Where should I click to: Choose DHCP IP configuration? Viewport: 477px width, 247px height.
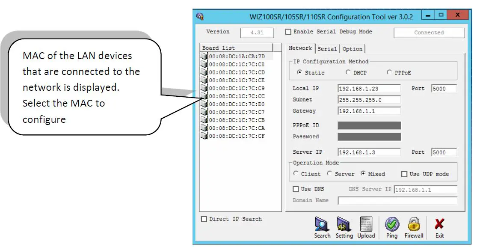tap(348, 72)
